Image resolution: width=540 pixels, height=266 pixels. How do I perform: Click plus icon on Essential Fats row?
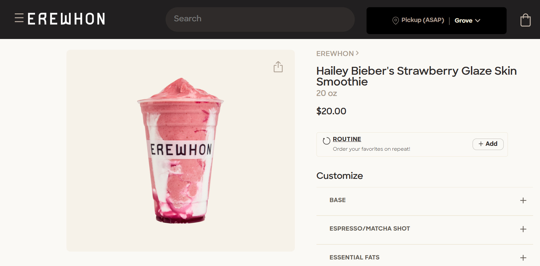tap(523, 258)
